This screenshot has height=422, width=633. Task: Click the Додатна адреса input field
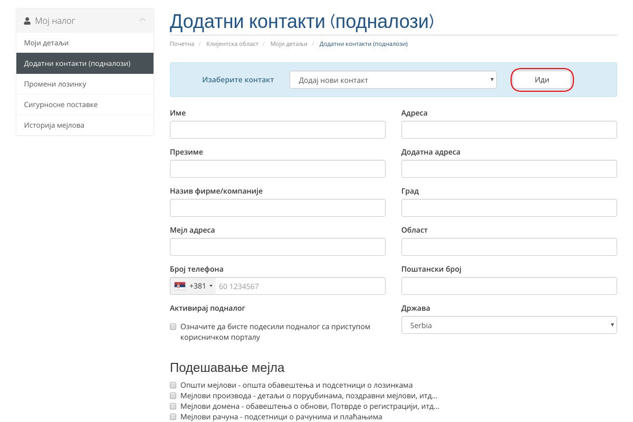(x=509, y=169)
